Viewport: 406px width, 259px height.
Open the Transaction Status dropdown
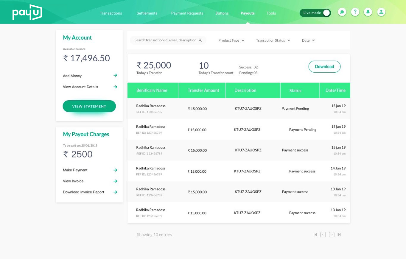(273, 40)
